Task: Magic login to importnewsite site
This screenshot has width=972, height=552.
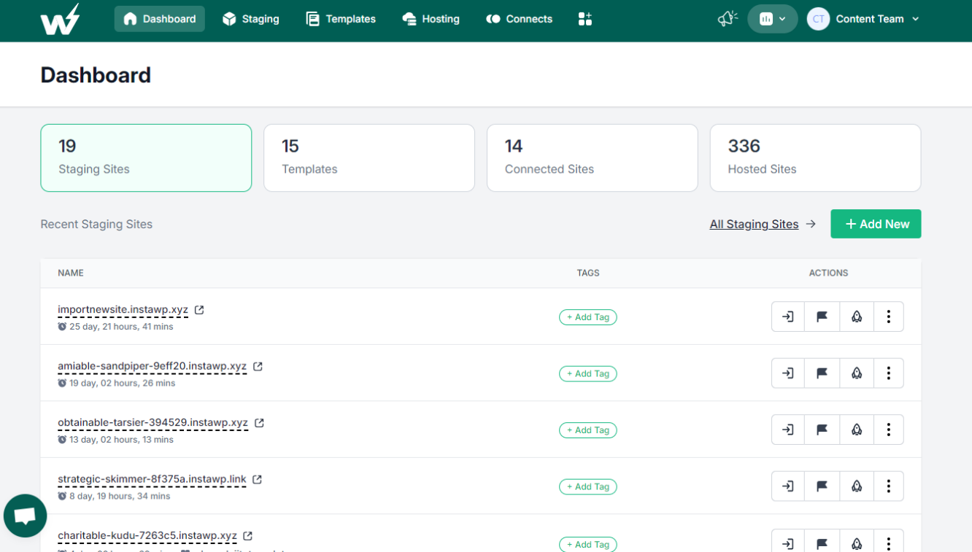Action: tap(788, 316)
